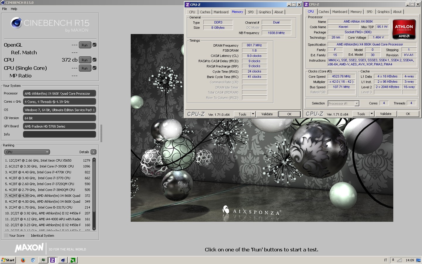The height and width of the screenshot is (264, 422).
Task: Open the green AMD taskbar application
Action: click(x=73, y=260)
